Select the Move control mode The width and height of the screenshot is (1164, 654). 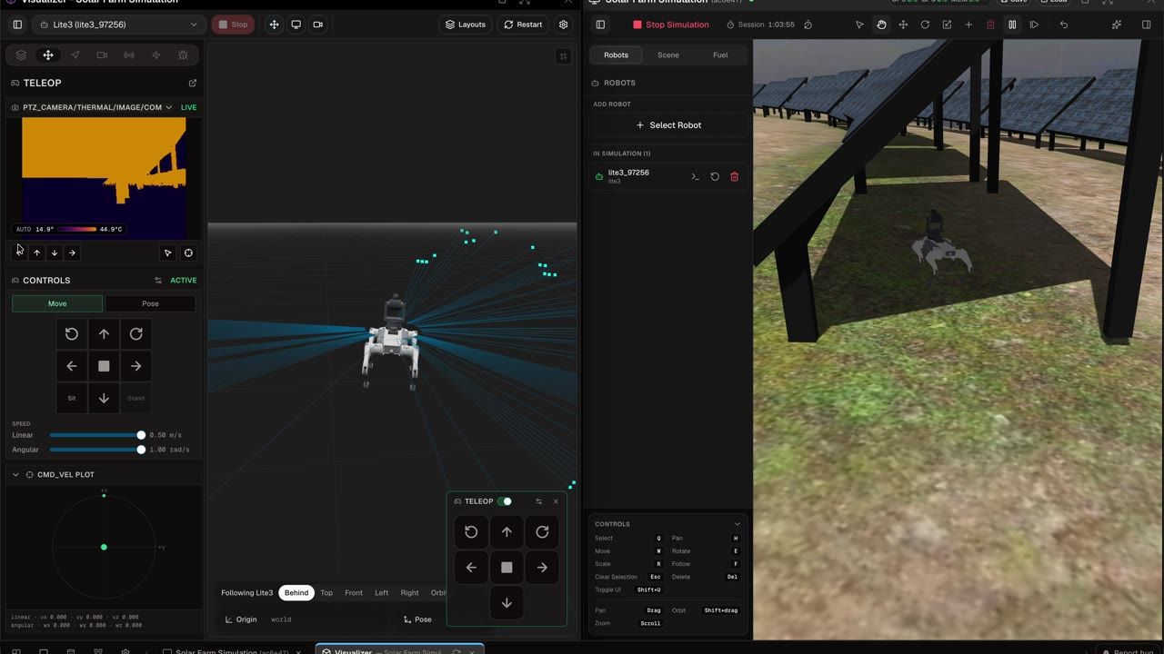[57, 303]
